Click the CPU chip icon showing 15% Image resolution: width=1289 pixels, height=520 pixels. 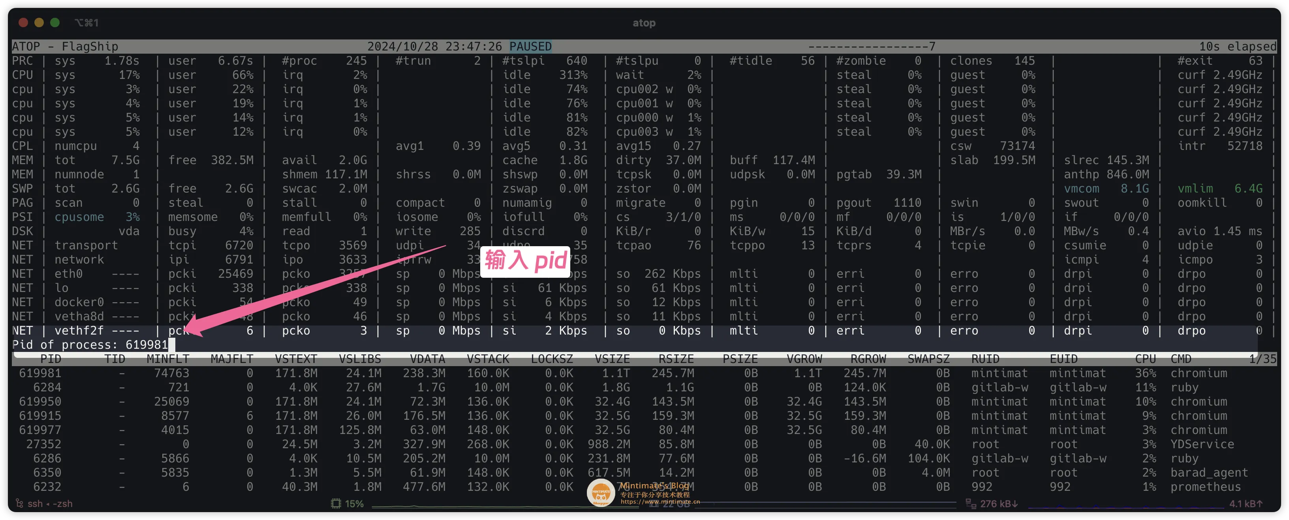click(336, 503)
